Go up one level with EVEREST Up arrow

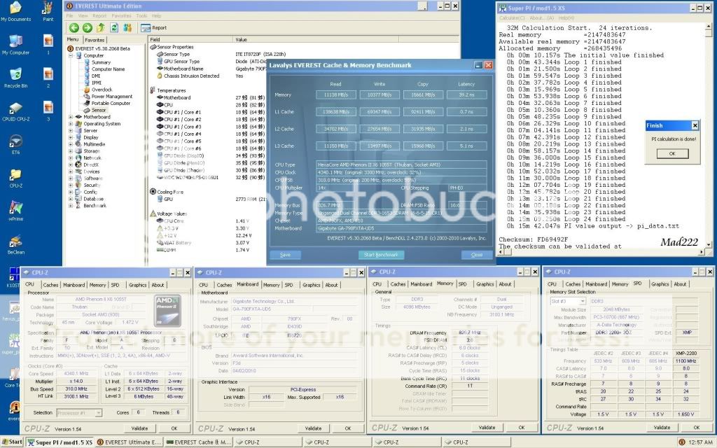(101, 28)
